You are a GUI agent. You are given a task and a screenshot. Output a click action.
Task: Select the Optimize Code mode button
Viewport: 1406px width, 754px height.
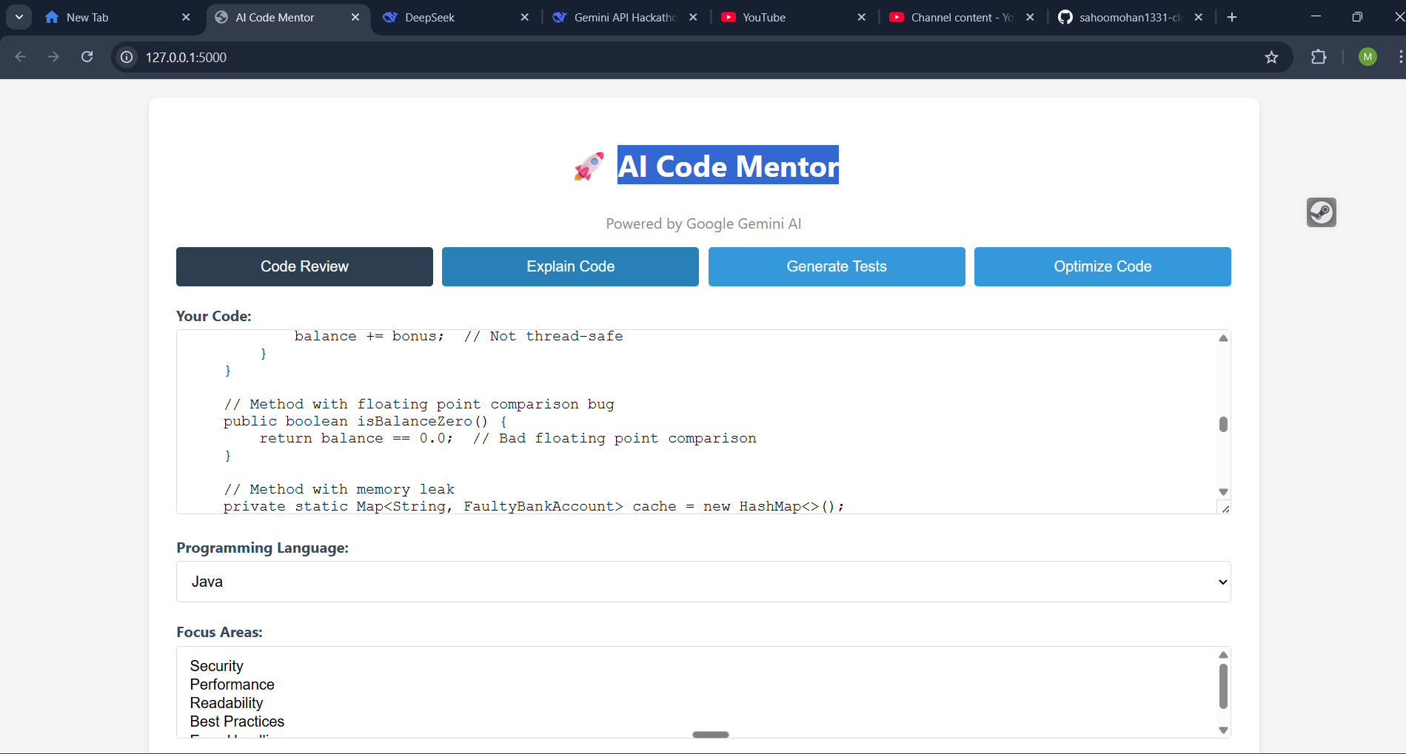[1102, 266]
